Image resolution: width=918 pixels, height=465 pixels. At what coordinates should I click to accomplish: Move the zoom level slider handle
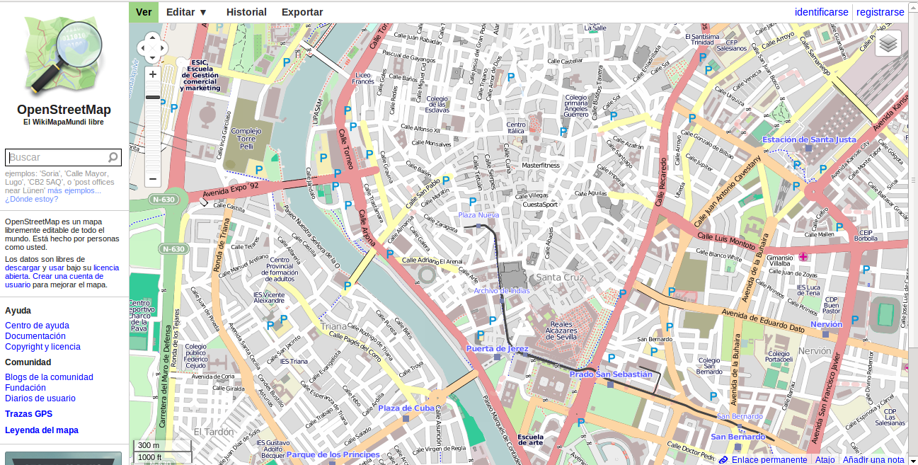(x=153, y=97)
